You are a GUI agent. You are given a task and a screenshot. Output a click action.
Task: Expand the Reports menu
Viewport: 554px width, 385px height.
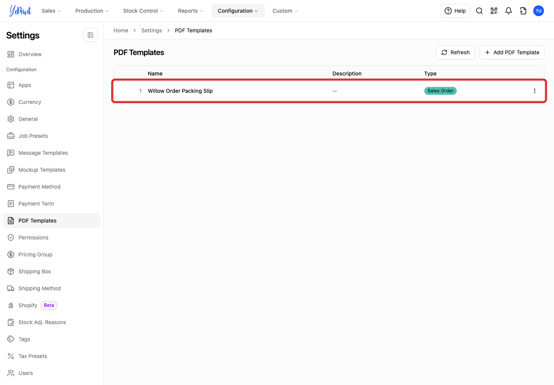(x=190, y=11)
